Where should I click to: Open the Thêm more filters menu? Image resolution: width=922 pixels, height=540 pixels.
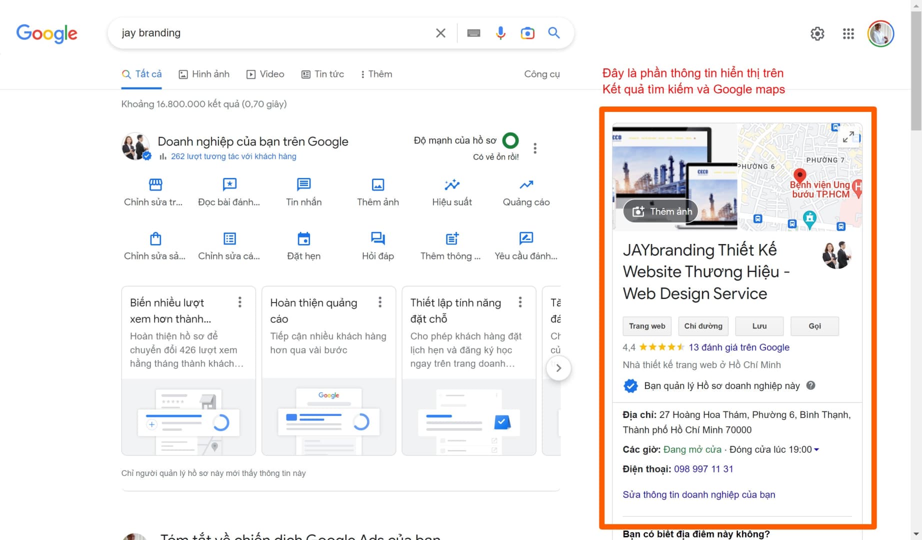click(376, 74)
